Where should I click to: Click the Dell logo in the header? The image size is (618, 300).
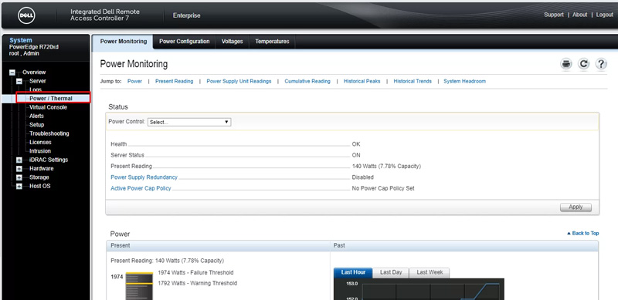[x=26, y=15]
